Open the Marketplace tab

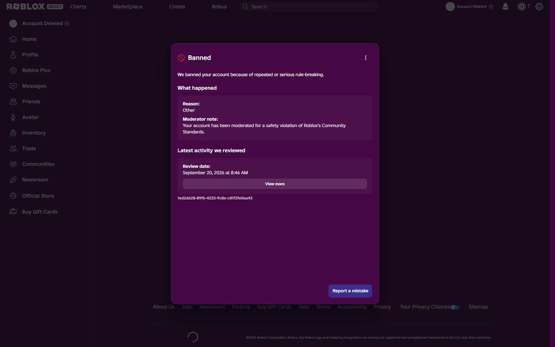click(x=128, y=6)
